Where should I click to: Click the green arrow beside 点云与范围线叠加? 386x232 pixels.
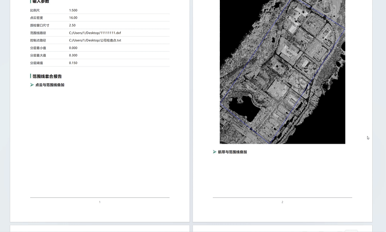pyautogui.click(x=32, y=85)
